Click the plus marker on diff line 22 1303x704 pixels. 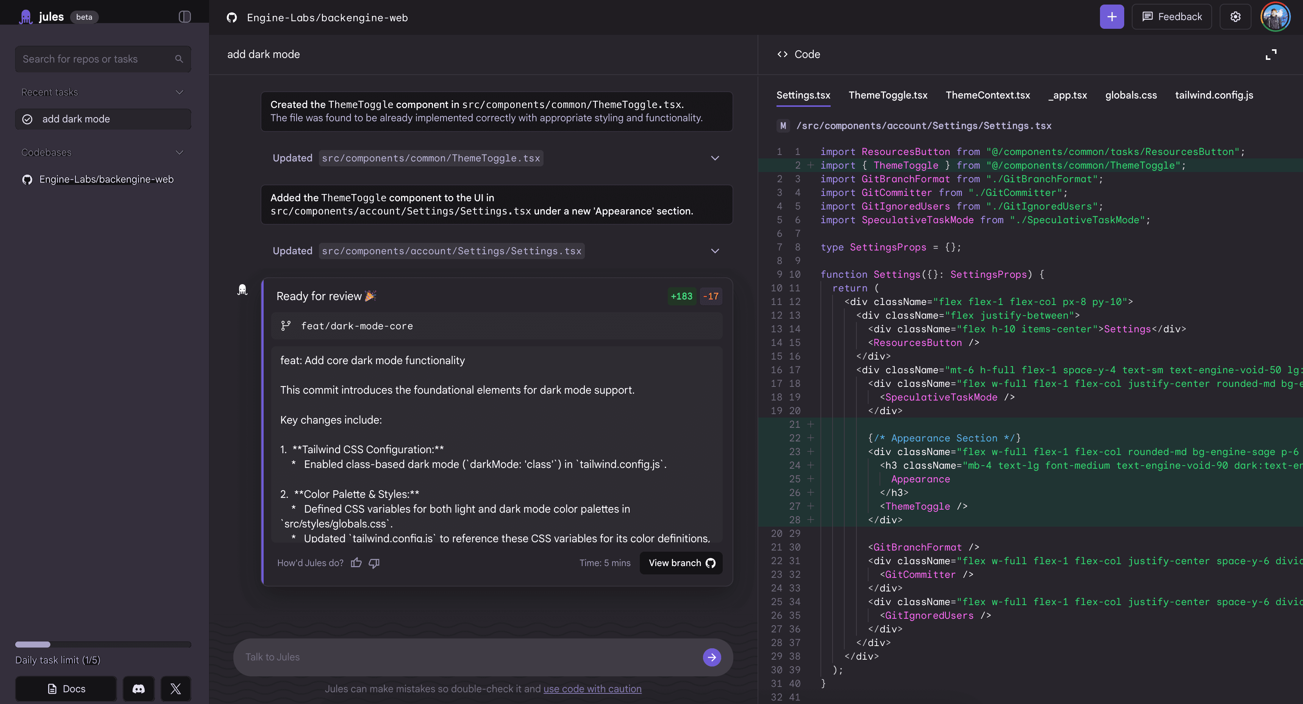coord(810,438)
